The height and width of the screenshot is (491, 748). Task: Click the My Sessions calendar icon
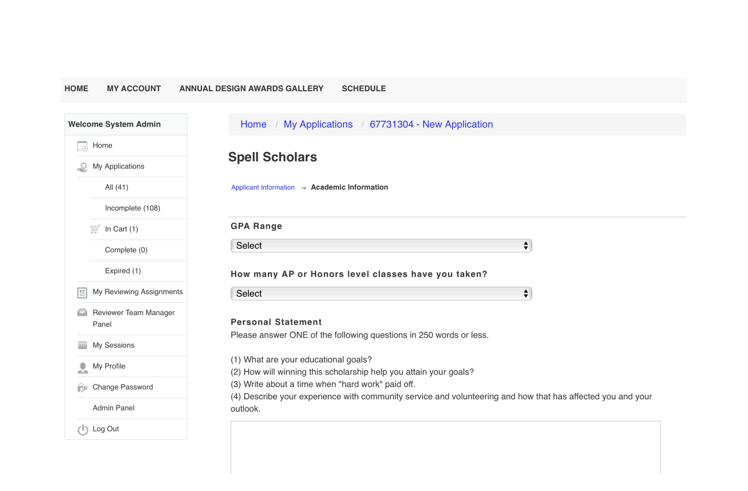point(83,346)
